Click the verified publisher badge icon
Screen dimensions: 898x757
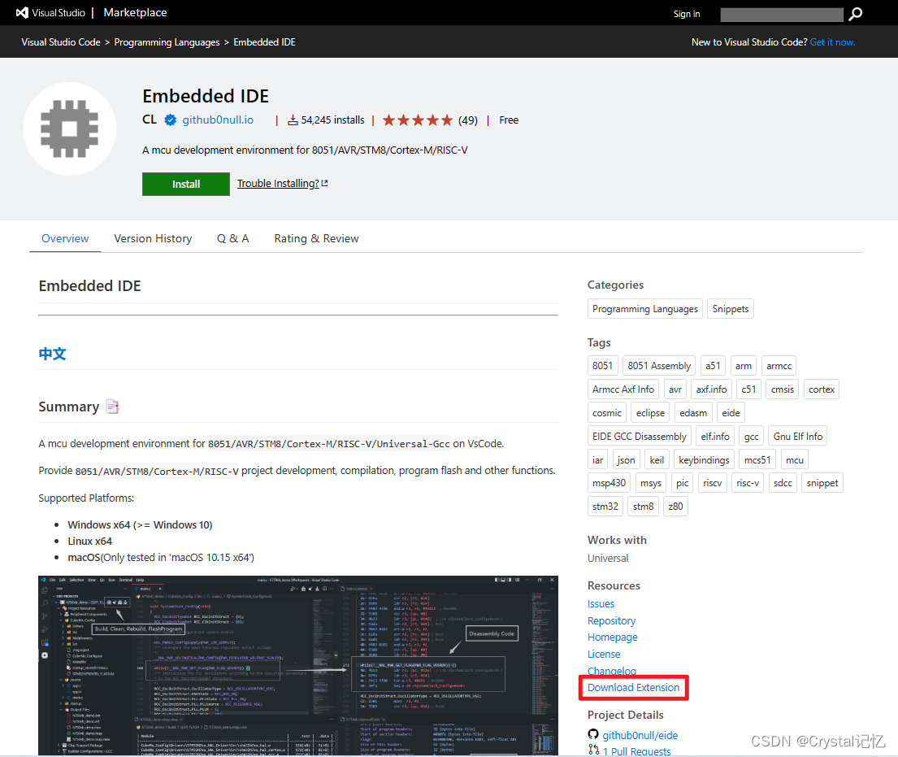tap(170, 120)
